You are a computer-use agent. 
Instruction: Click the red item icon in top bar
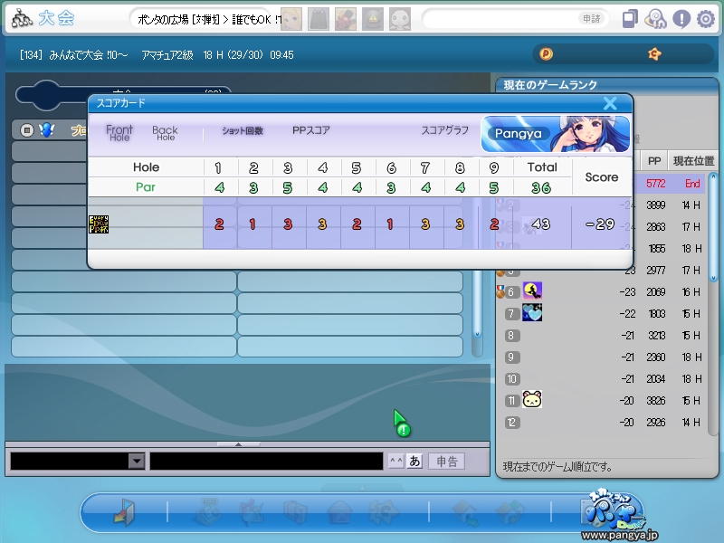(x=346, y=19)
